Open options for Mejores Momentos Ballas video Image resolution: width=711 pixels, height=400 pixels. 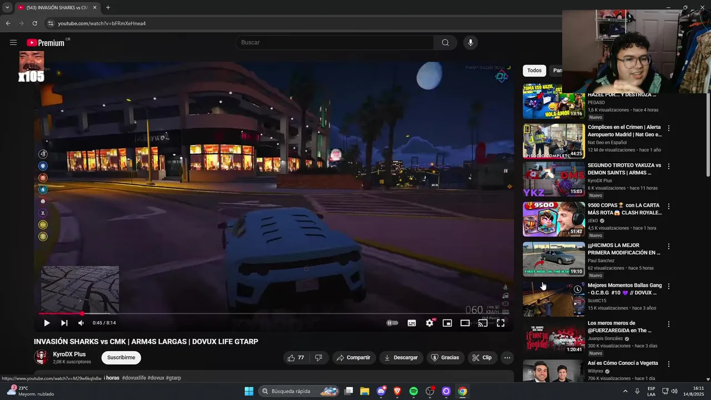point(669,286)
